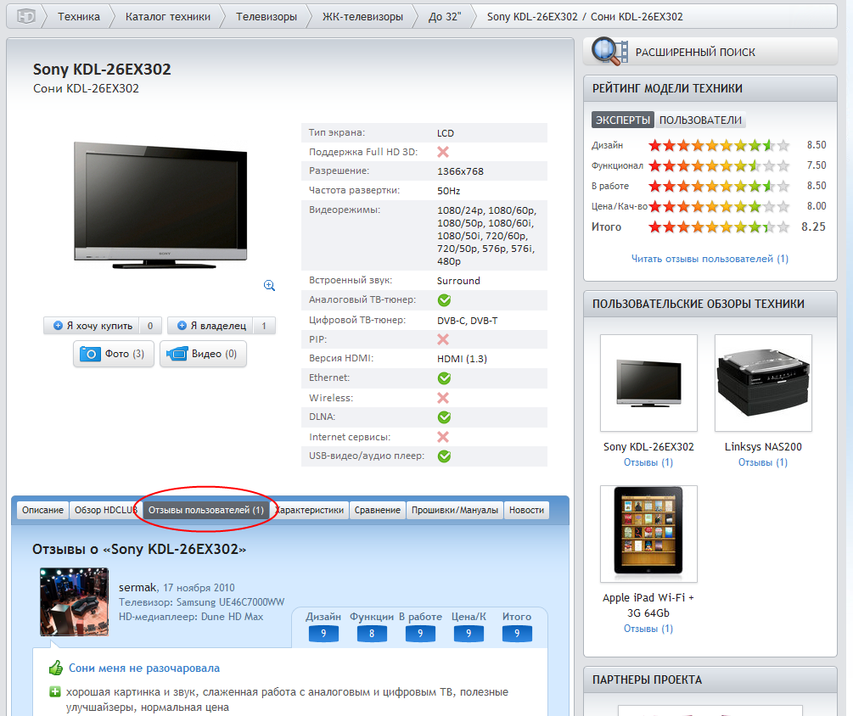Click the plus icon on 'Я хочу купить'
The image size is (853, 716).
[58, 326]
